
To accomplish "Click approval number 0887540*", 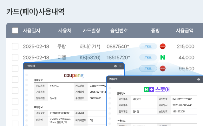I will [x=118, y=47].
